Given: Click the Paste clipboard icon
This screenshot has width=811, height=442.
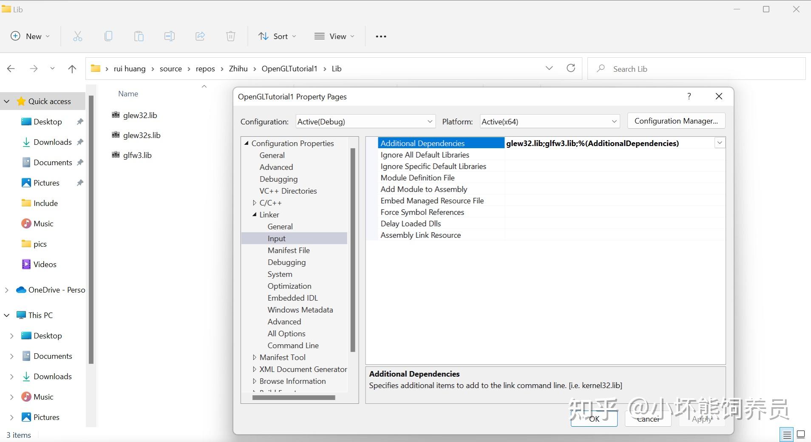Looking at the screenshot, I should point(139,37).
